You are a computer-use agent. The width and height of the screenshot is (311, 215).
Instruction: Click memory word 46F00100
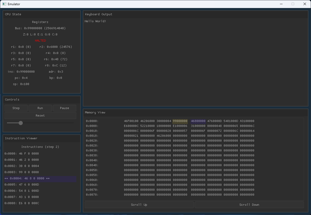[131, 121]
